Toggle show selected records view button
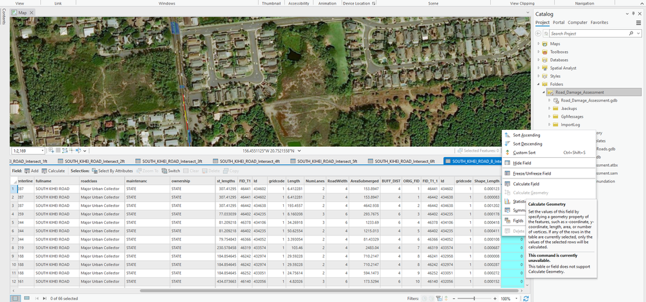 (26, 298)
